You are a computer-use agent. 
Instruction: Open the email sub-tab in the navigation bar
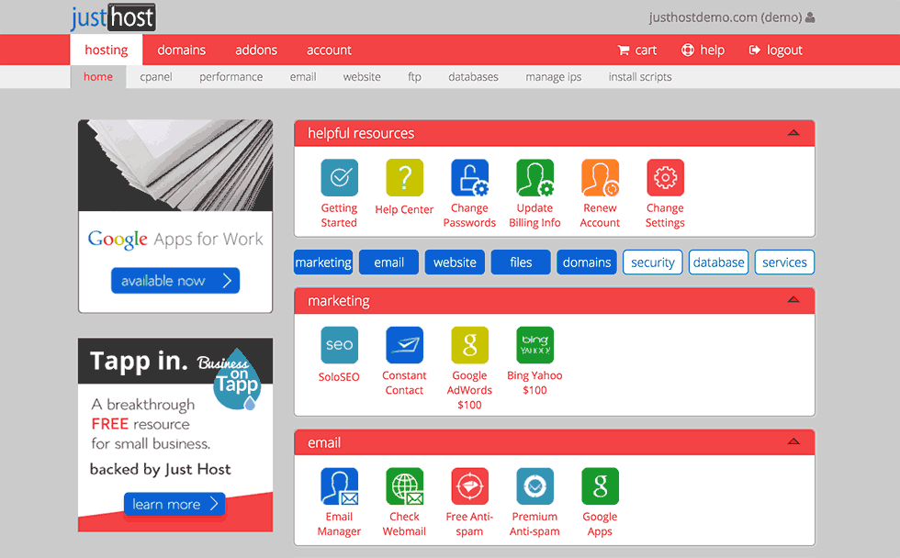click(303, 77)
